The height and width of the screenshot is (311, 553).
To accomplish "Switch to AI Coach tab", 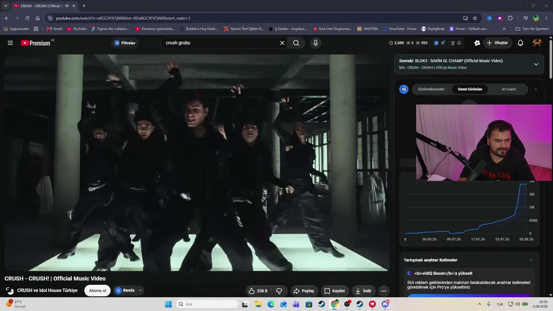I will coord(509,89).
